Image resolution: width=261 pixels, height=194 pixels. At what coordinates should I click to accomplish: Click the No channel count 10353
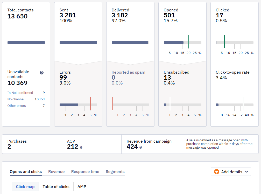tap(40, 99)
